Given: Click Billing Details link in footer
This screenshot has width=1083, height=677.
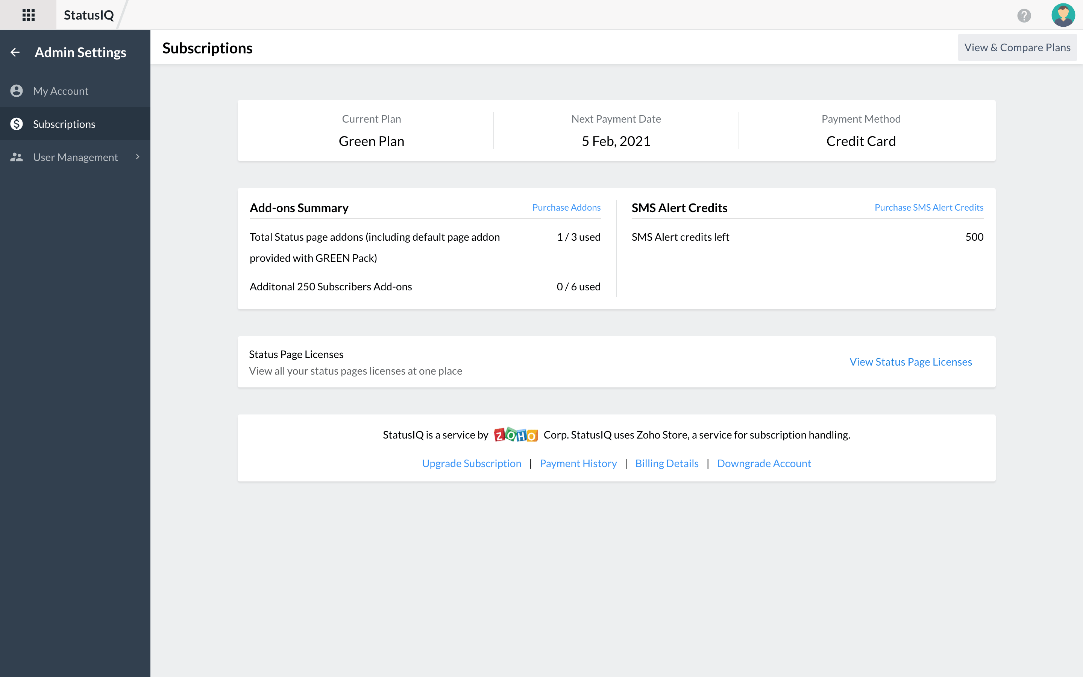Looking at the screenshot, I should click(x=667, y=463).
